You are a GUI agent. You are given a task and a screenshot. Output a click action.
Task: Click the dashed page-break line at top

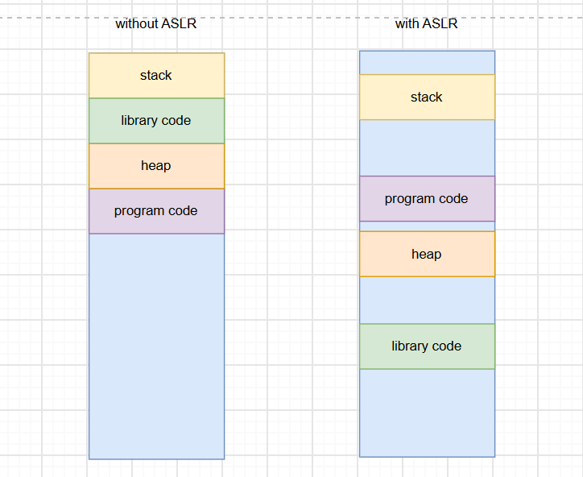tap(291, 18)
